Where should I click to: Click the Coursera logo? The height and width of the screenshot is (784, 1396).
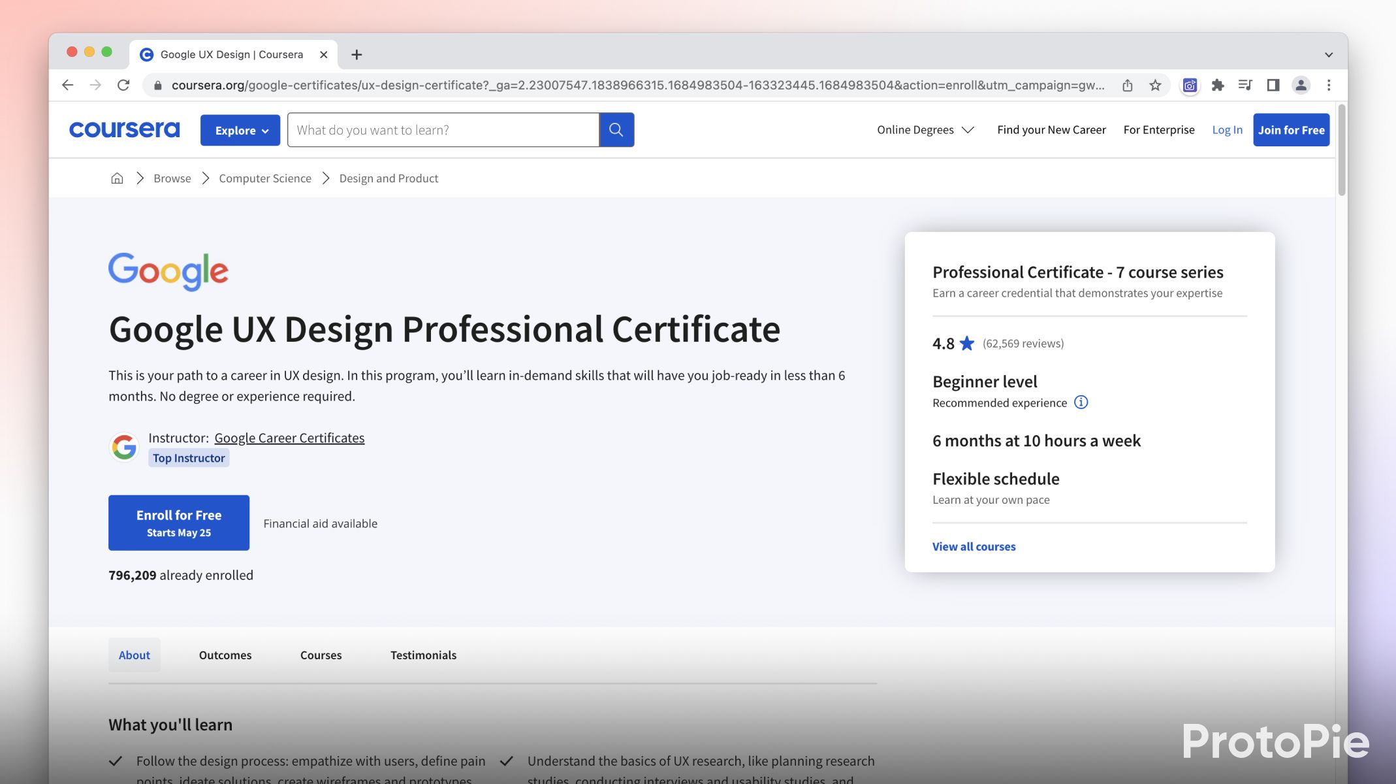point(124,129)
